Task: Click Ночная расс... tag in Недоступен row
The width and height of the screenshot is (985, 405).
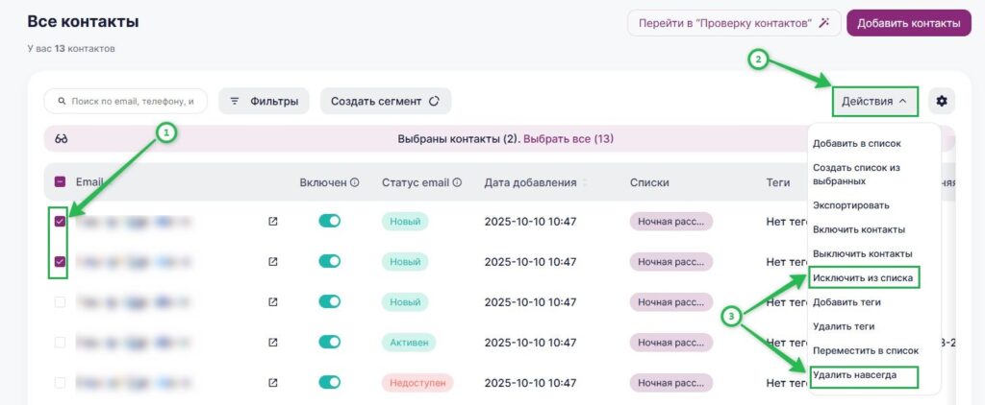Action: point(670,382)
